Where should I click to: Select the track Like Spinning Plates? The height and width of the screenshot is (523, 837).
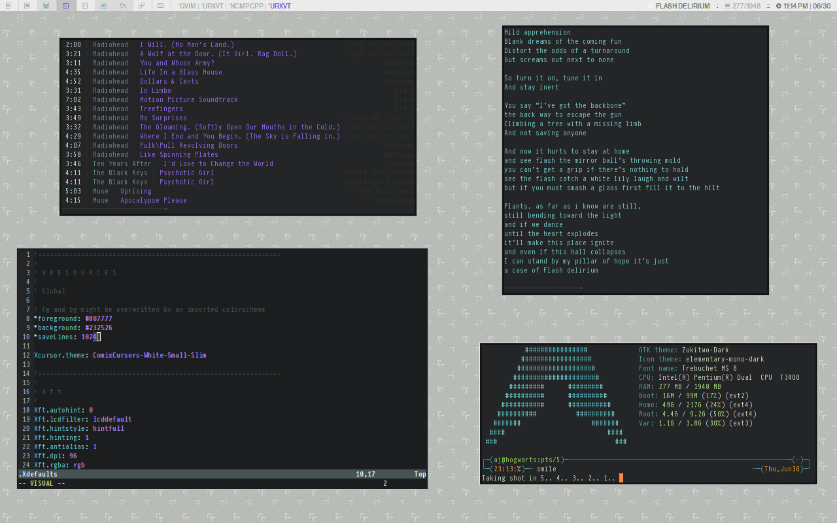point(179,154)
